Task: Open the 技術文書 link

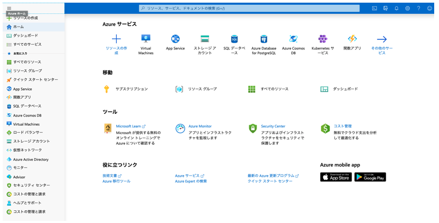Action: click(x=111, y=176)
